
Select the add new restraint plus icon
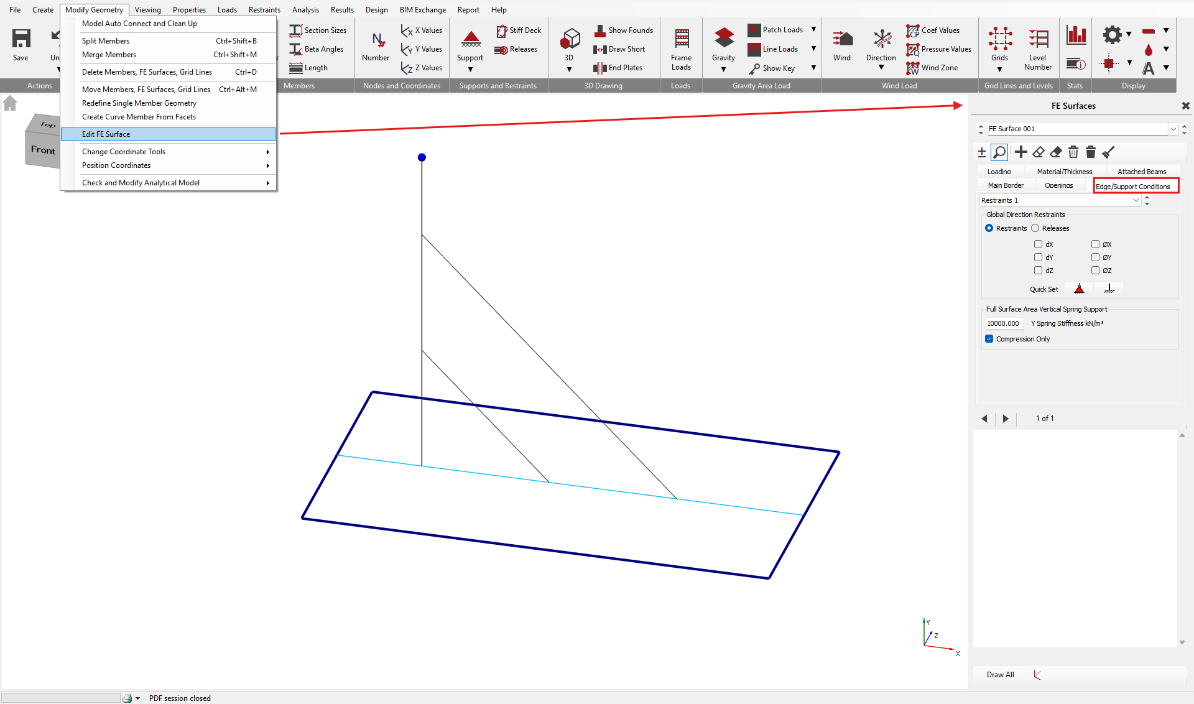pos(1022,152)
